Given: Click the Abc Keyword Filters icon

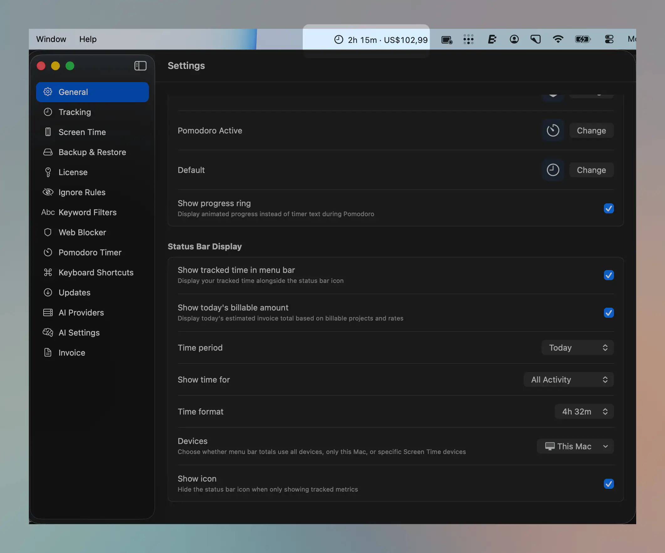Looking at the screenshot, I should click(x=48, y=212).
